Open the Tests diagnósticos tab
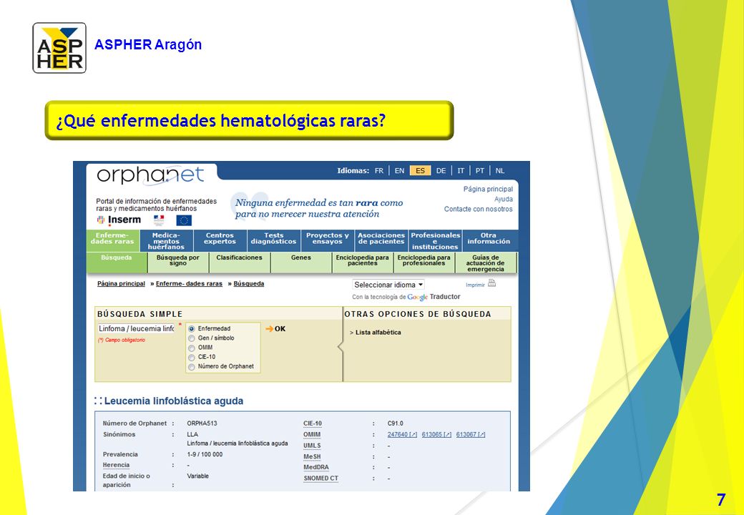 coord(274,240)
